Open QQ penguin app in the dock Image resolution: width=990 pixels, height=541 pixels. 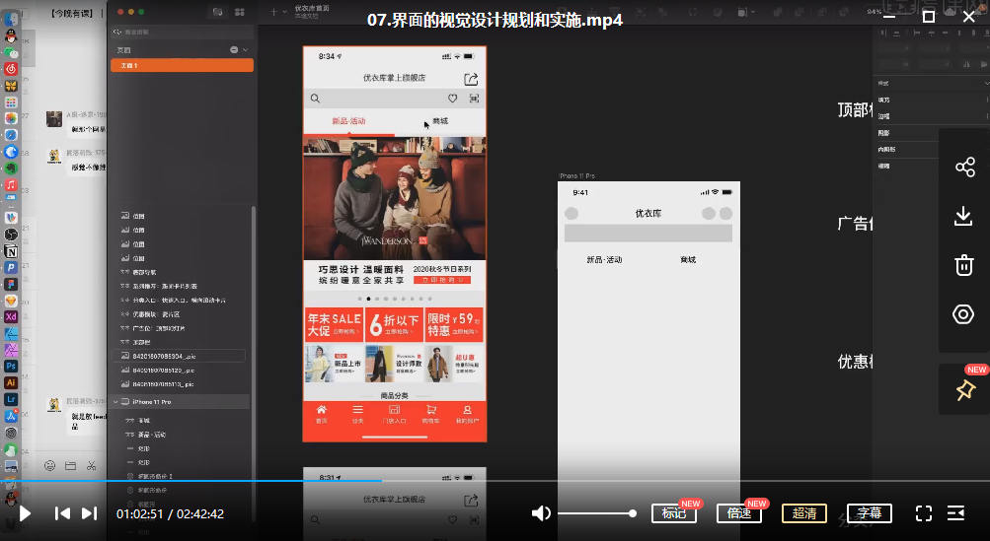pos(11,36)
